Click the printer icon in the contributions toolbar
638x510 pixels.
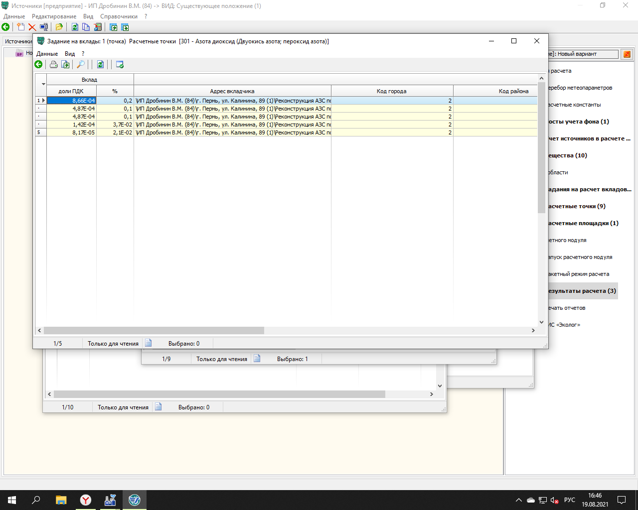pyautogui.click(x=53, y=64)
